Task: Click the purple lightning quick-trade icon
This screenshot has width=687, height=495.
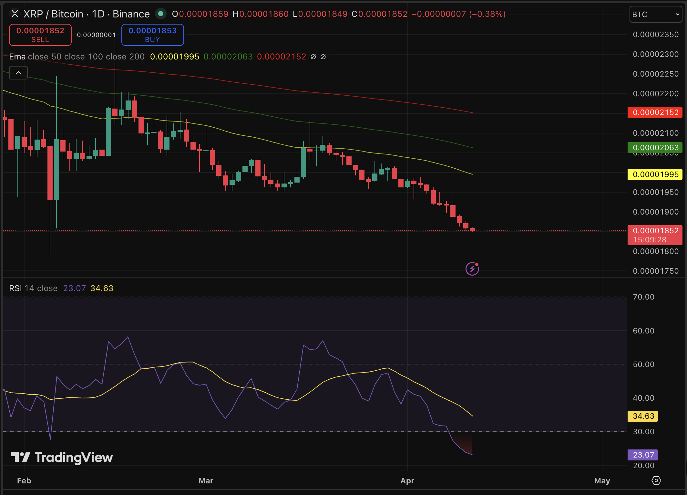Action: pos(472,268)
